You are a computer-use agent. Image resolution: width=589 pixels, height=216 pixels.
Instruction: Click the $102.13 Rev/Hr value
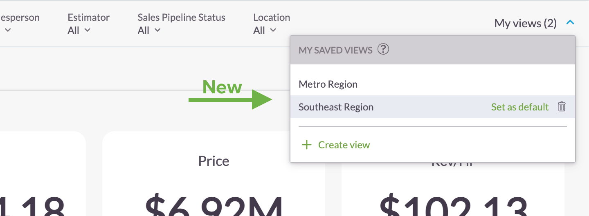tap(453, 206)
